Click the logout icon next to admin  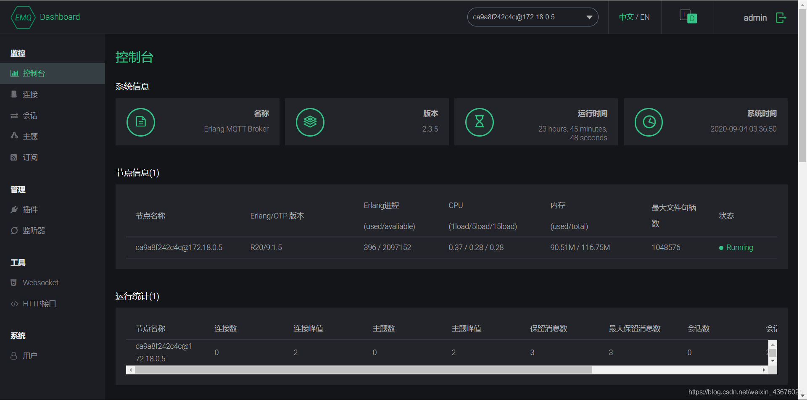(781, 18)
